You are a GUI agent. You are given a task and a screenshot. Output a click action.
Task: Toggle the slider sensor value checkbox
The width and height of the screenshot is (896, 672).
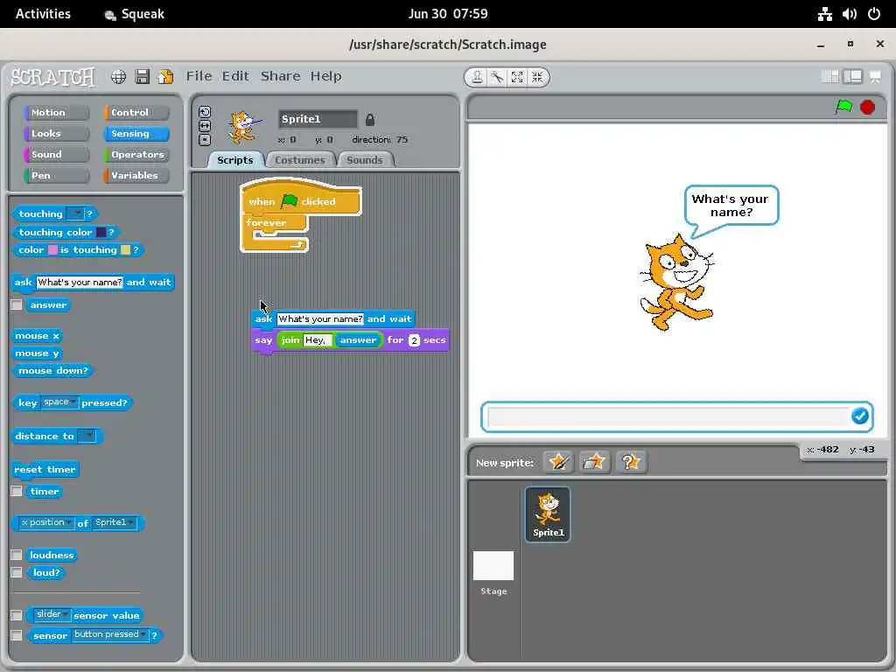point(17,615)
